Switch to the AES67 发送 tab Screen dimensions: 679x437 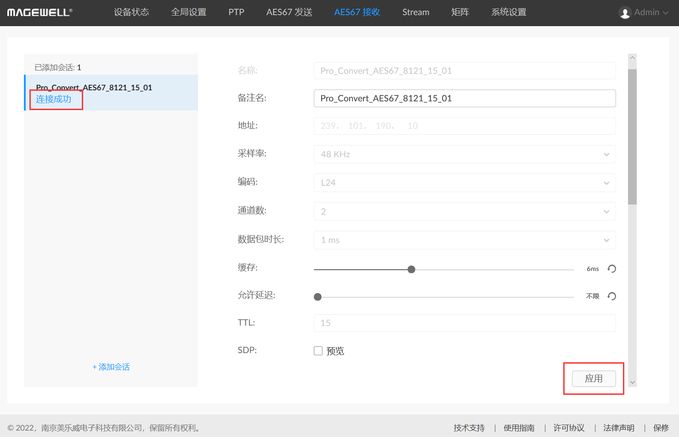pos(289,12)
